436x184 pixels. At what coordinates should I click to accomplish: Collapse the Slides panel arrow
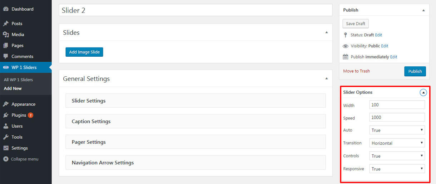coord(326,32)
